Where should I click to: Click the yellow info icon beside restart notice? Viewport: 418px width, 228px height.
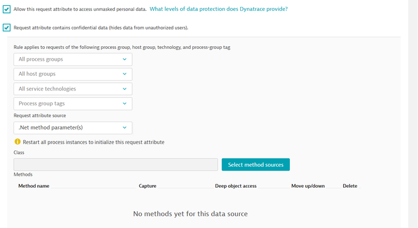click(x=17, y=142)
